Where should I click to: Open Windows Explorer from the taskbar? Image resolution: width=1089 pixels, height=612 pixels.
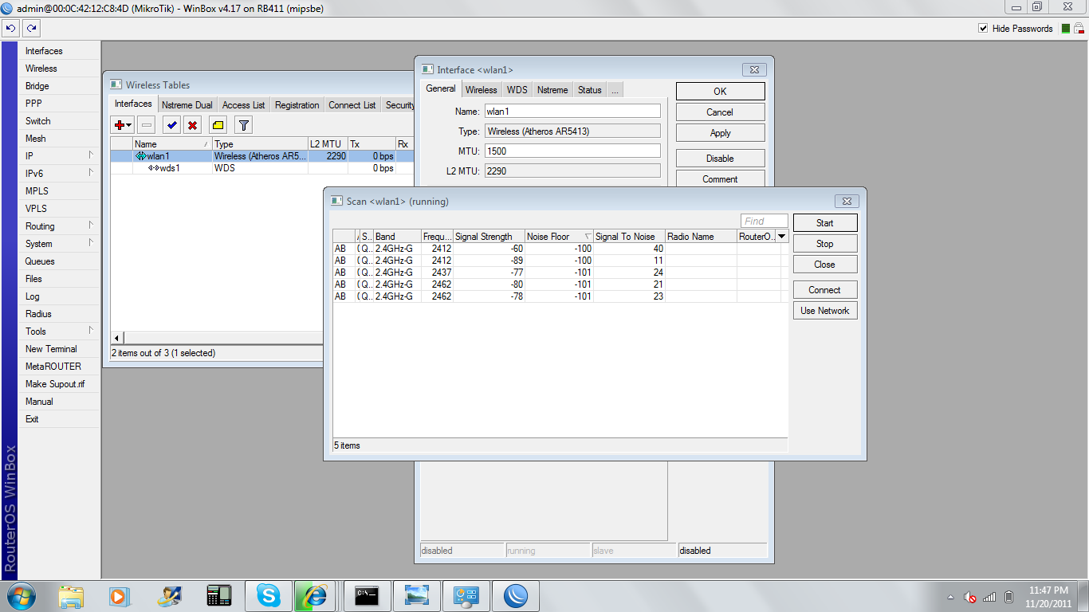point(71,596)
